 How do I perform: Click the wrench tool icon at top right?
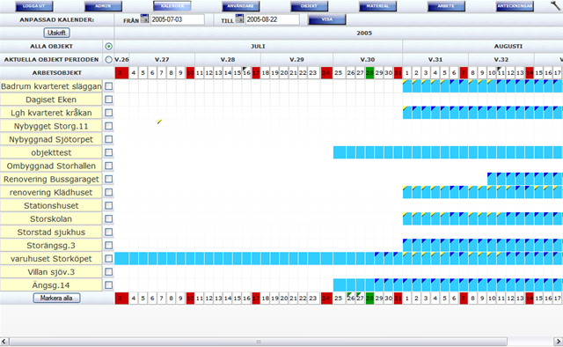pos(556,6)
